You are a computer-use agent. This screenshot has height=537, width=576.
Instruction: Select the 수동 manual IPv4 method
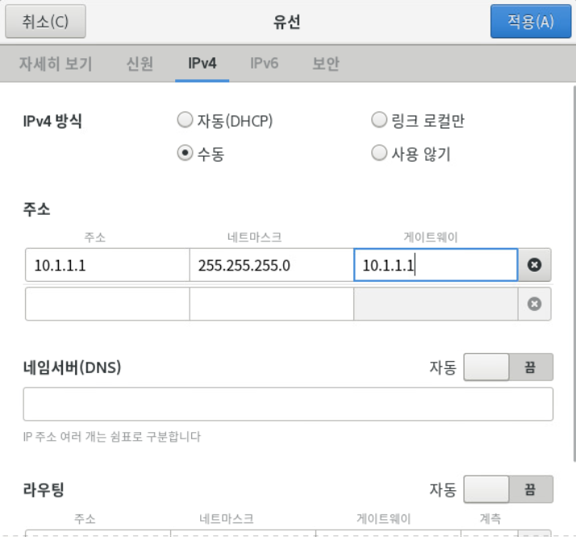point(201,153)
